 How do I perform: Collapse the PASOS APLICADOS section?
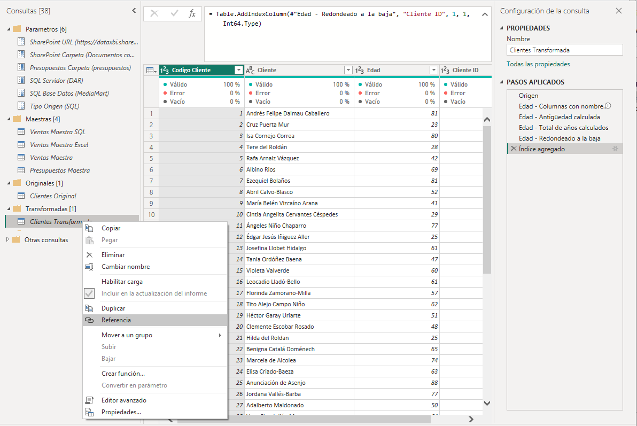(501, 82)
